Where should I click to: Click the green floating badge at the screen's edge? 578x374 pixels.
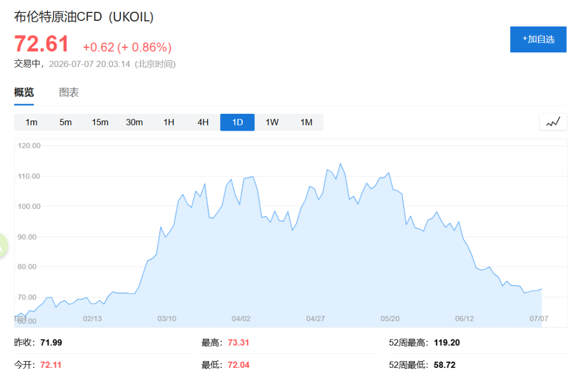[x=3, y=246]
